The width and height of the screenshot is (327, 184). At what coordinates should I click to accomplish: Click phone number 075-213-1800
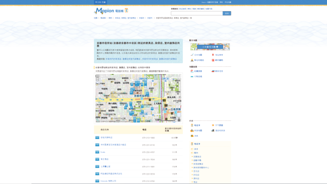pyautogui.click(x=148, y=138)
